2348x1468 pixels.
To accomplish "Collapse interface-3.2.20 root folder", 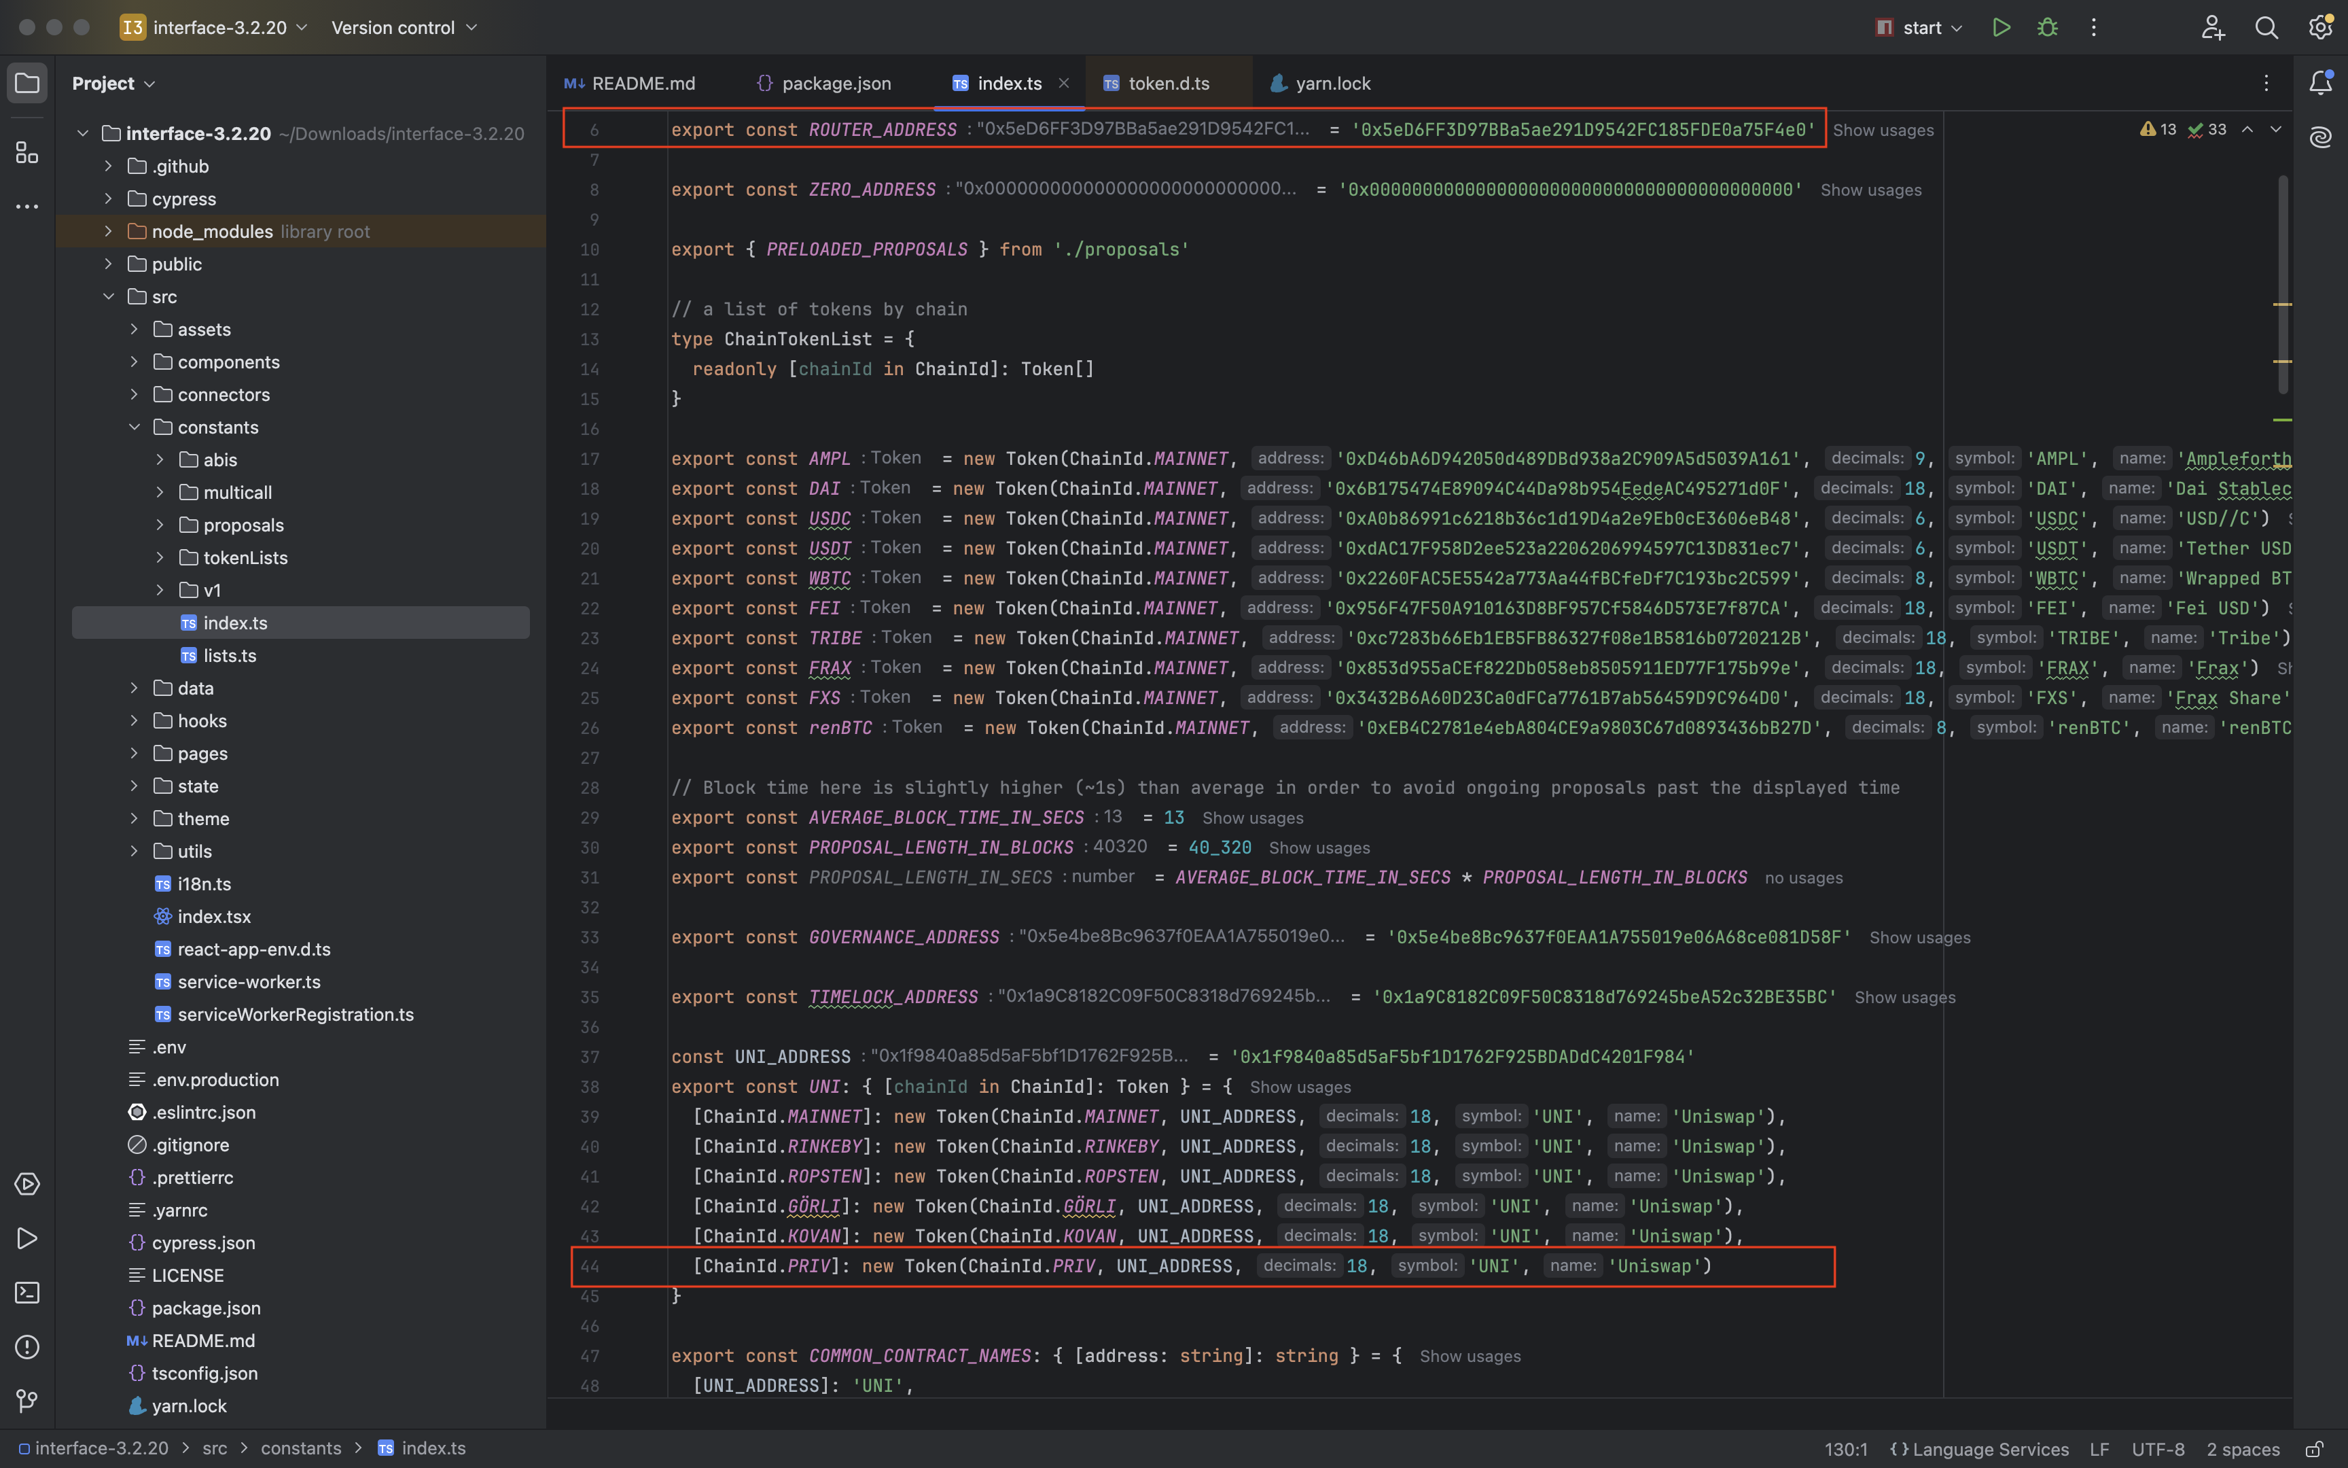I will [84, 133].
